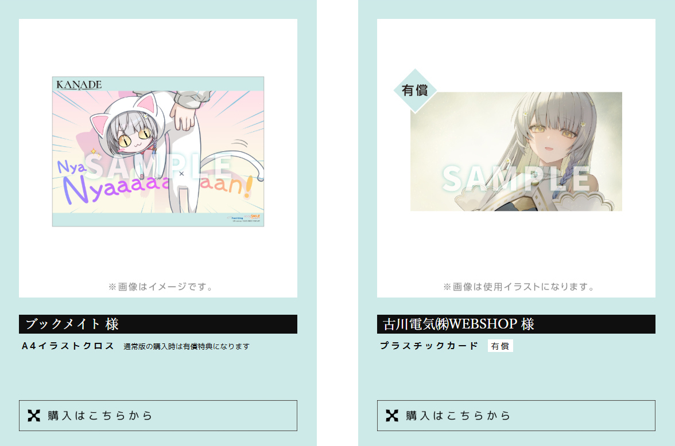This screenshot has height=446, width=675.
Task: Click the プラスチックカード item title
Action: [x=429, y=346]
